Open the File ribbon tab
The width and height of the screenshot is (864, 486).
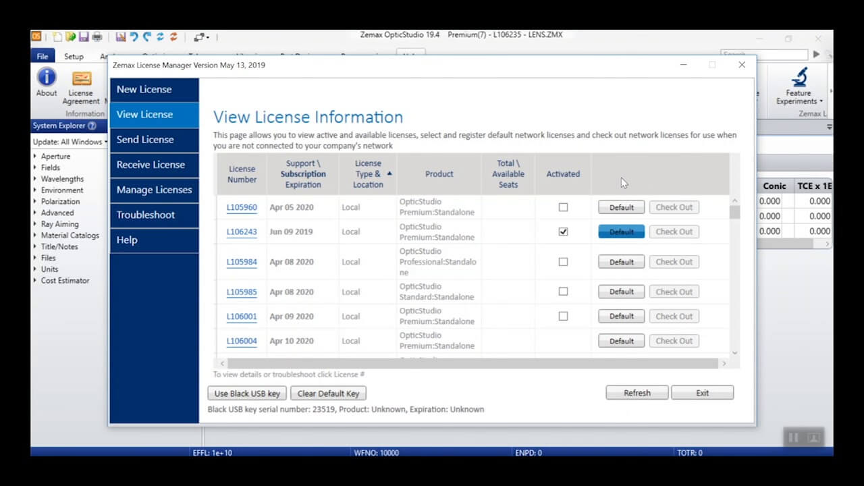[x=43, y=57]
